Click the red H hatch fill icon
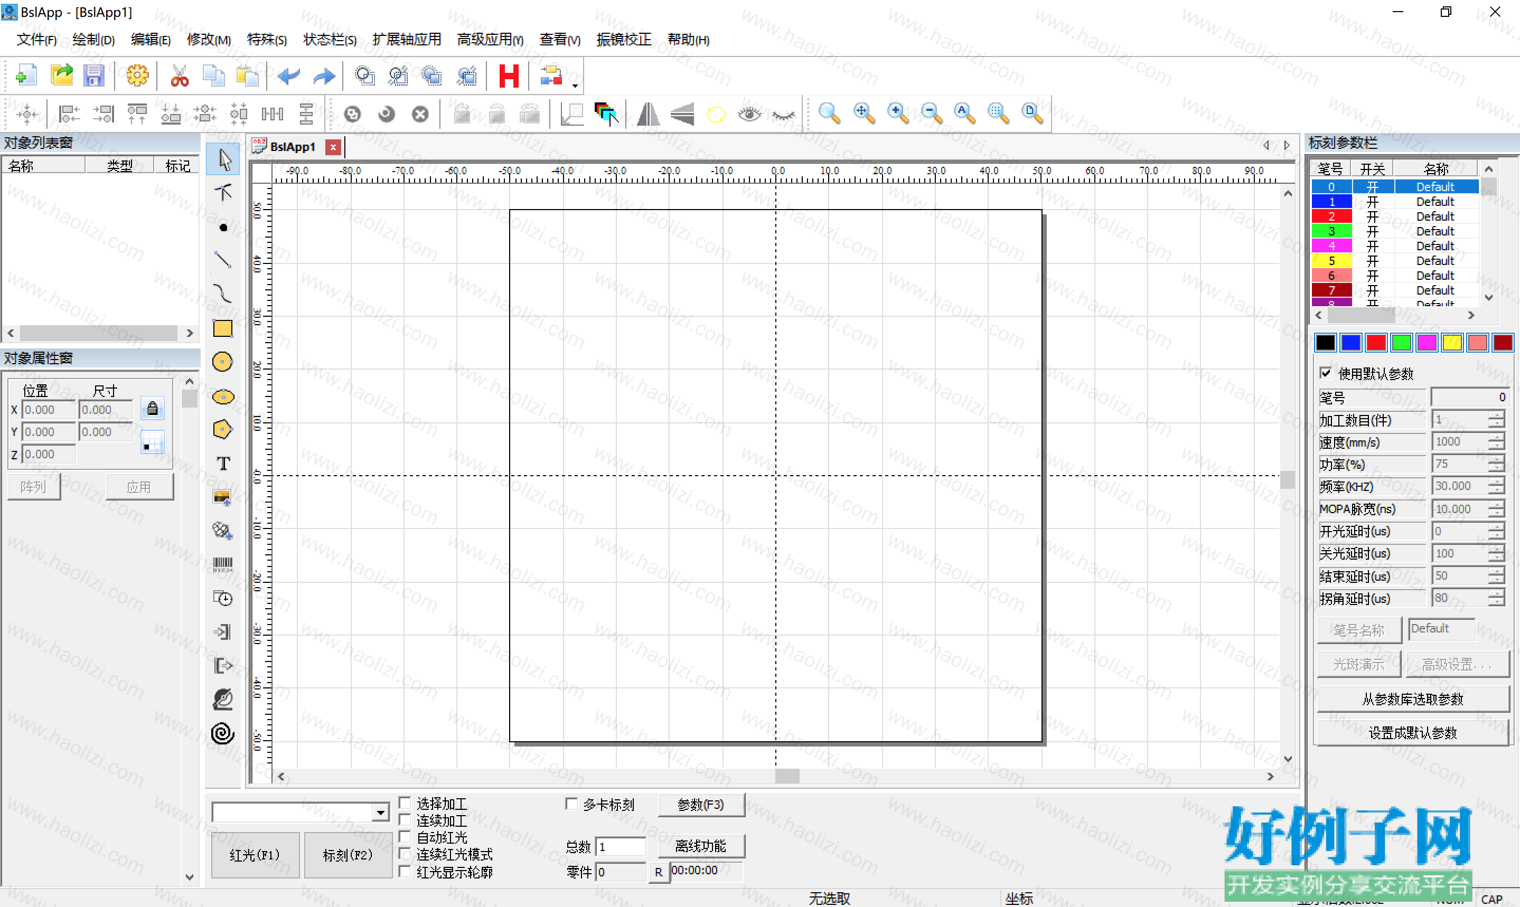1520x907 pixels. coord(509,76)
